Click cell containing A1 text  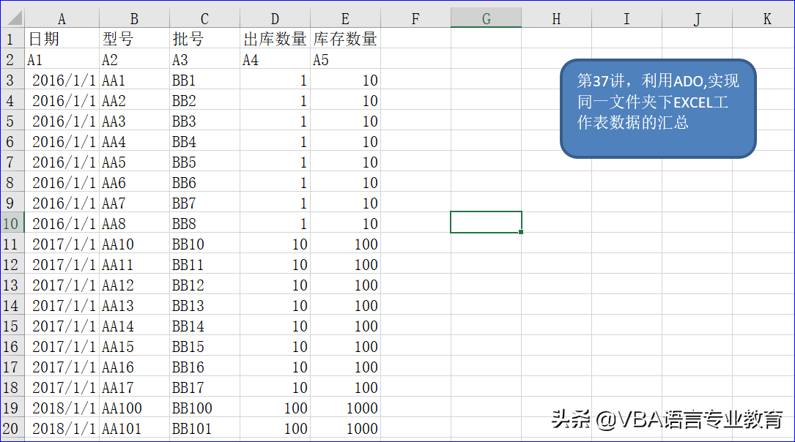pyautogui.click(x=62, y=59)
